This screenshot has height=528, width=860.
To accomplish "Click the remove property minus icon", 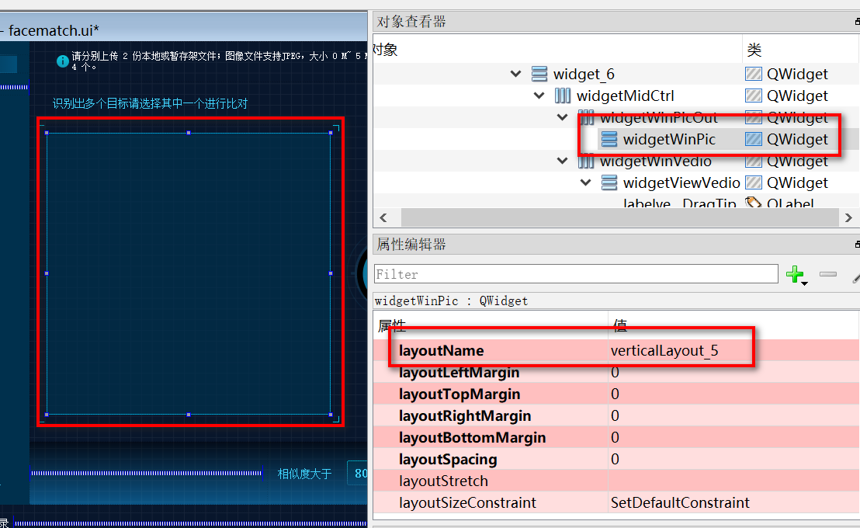I will pyautogui.click(x=828, y=274).
